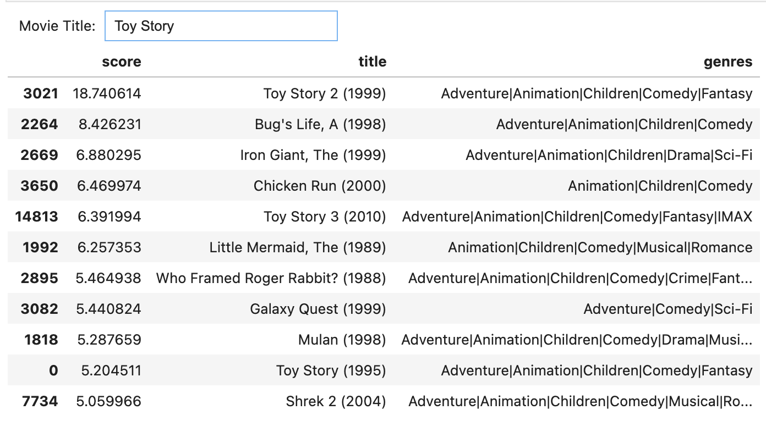Click the Animation|Children|Comedy genres cell

coord(660,186)
